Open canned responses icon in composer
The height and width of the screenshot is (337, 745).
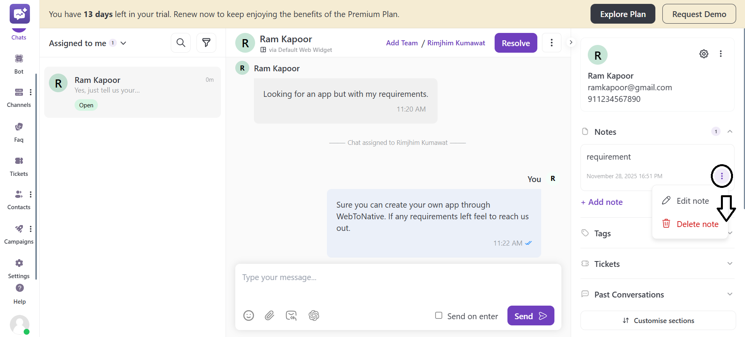(x=291, y=316)
